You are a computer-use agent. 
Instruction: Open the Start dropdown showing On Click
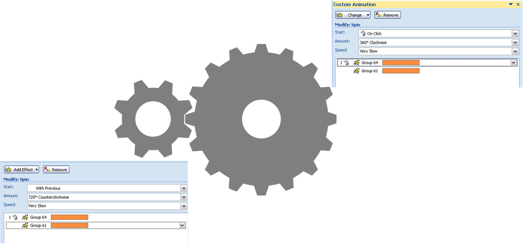coord(515,34)
